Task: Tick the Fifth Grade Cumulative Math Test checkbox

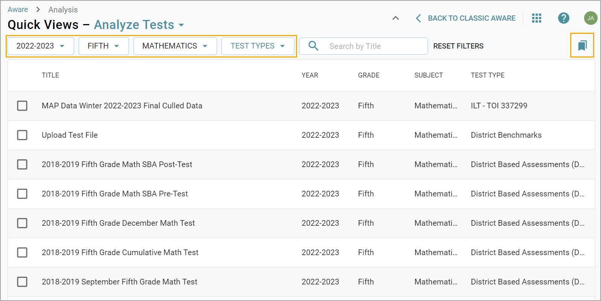Action: click(x=22, y=252)
